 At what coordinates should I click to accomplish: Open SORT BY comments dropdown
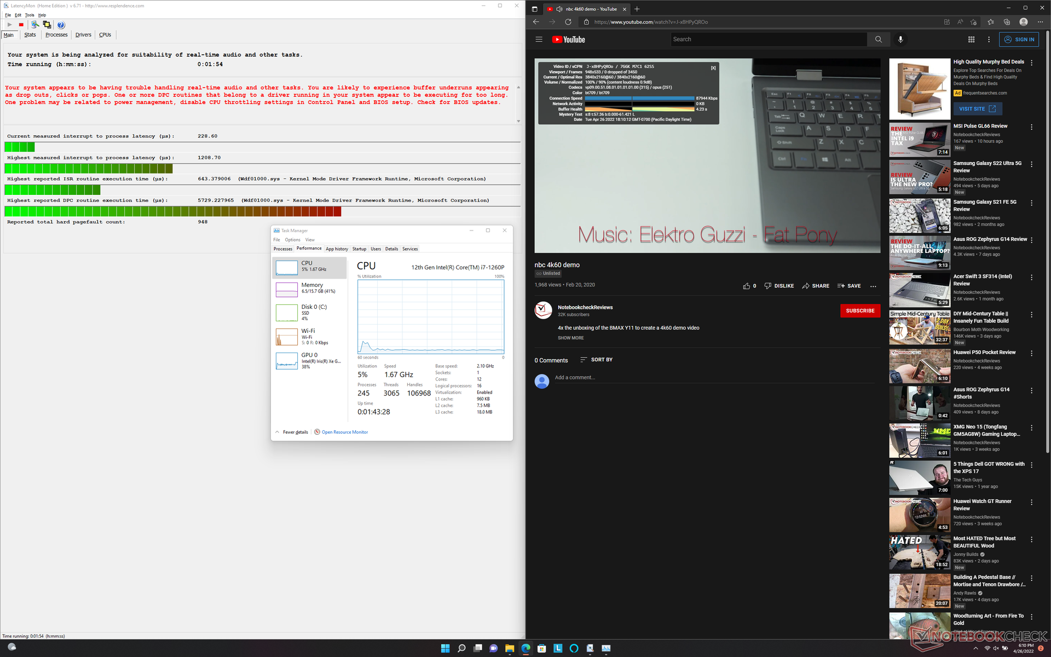click(x=596, y=360)
